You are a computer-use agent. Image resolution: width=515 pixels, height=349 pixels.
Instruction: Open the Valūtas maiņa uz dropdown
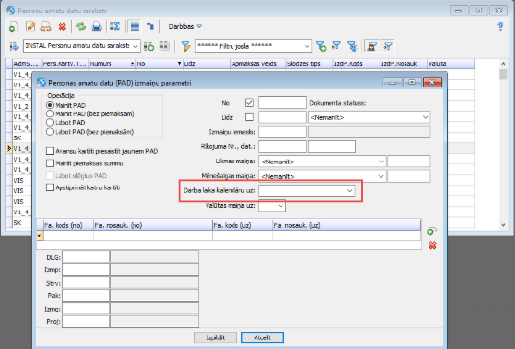(x=281, y=206)
